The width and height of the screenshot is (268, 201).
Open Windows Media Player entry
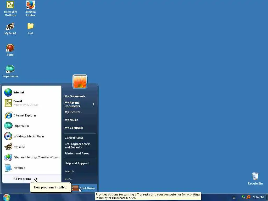tap(32, 136)
